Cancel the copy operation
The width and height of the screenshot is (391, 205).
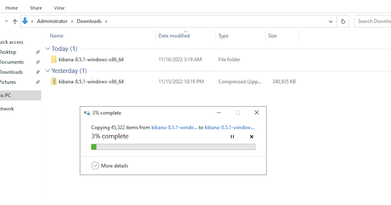tap(252, 137)
